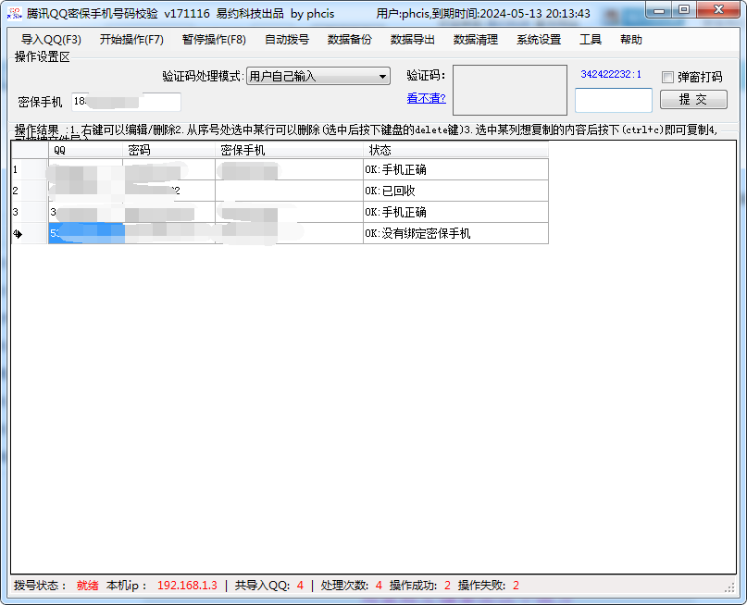Focus the 密保手机 input field
The width and height of the screenshot is (747, 605).
pos(126,102)
